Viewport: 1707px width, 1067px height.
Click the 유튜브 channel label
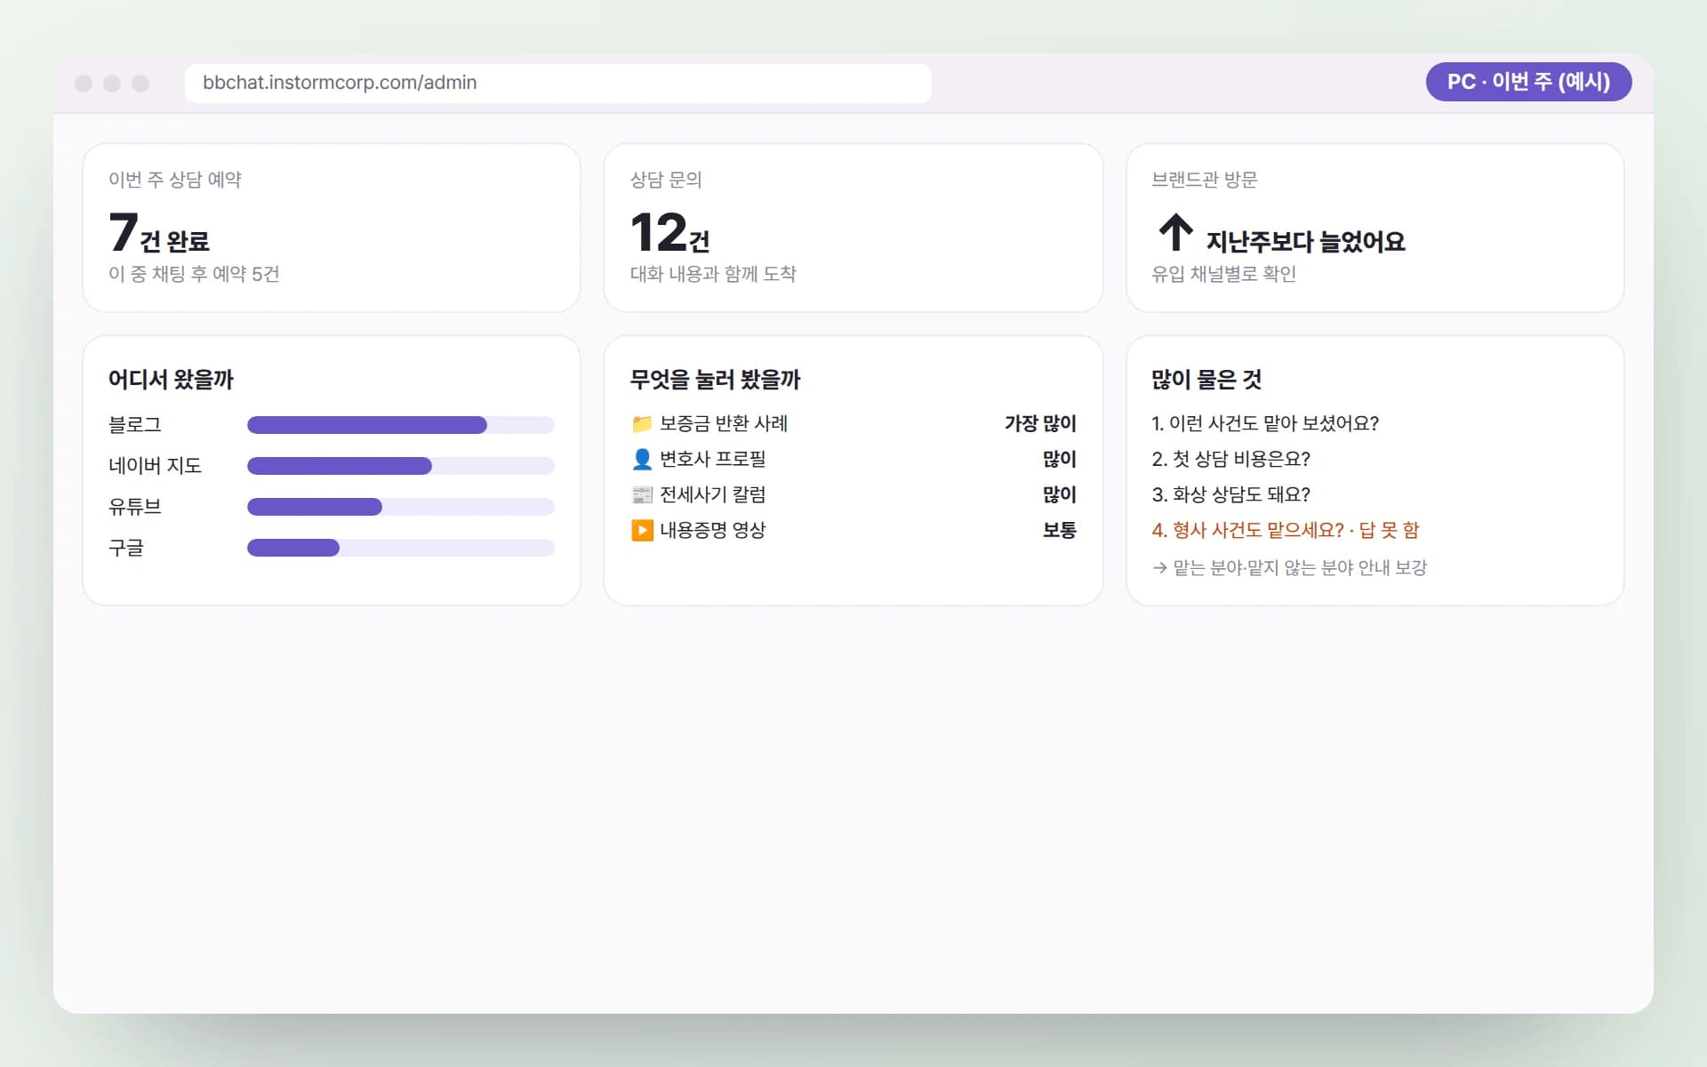click(x=135, y=507)
